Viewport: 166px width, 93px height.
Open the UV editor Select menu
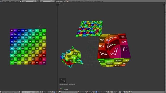(8, 92)
